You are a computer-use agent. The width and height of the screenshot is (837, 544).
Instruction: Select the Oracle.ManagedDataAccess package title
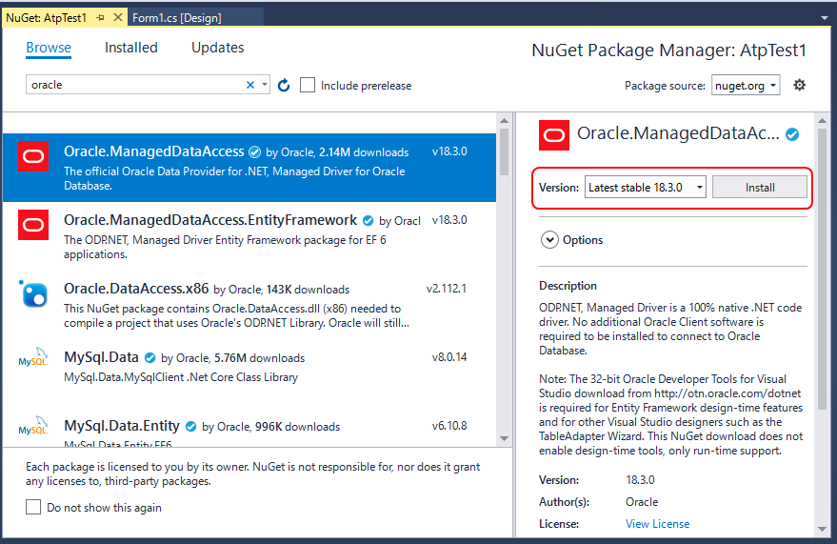coord(153,151)
